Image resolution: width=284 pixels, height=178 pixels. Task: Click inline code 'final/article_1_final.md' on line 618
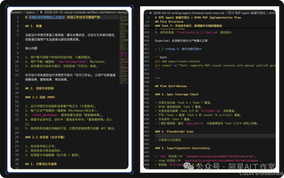197,32
